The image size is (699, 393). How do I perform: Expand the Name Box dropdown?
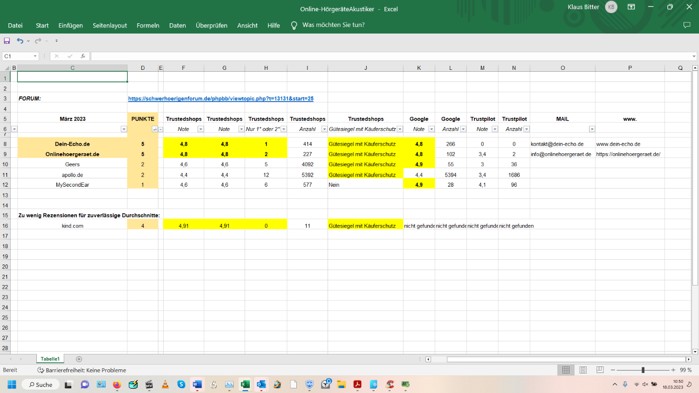pos(35,56)
